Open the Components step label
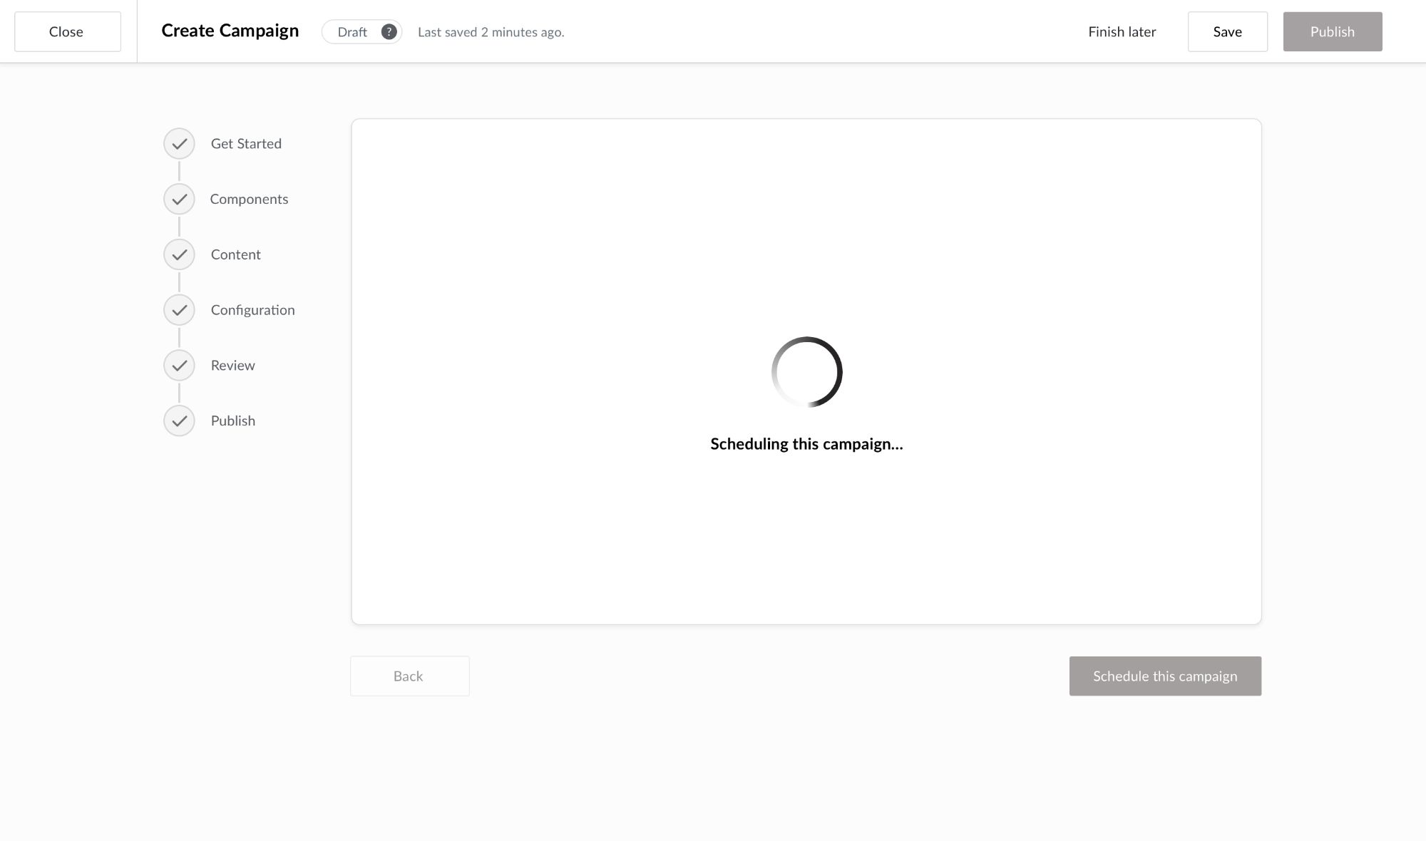The height and width of the screenshot is (841, 1426). 249,200
